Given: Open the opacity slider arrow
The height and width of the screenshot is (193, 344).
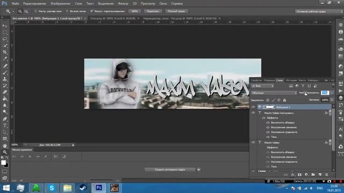Looking at the screenshot, I should 332,93.
